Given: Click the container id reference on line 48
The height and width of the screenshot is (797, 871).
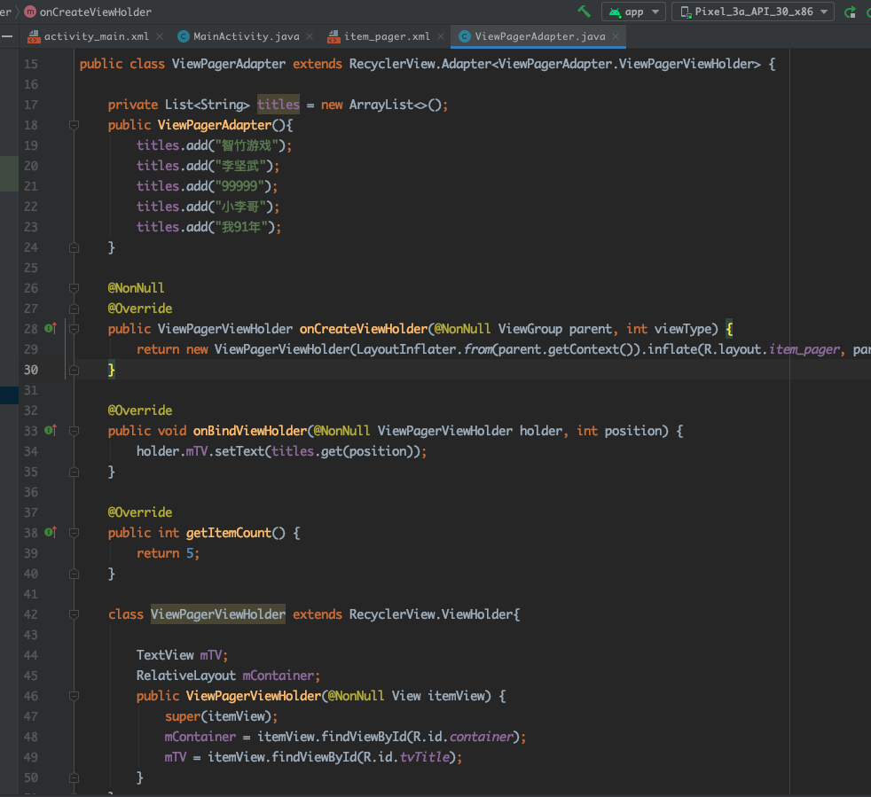Looking at the screenshot, I should point(481,737).
